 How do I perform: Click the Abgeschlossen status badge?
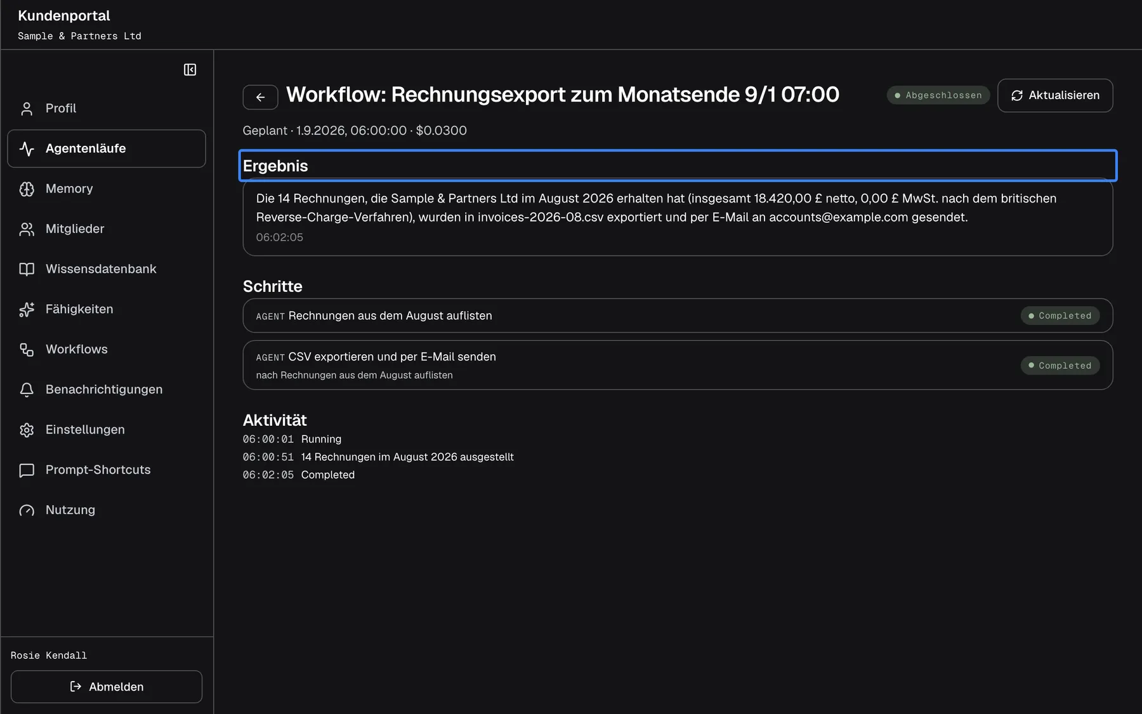click(x=938, y=95)
